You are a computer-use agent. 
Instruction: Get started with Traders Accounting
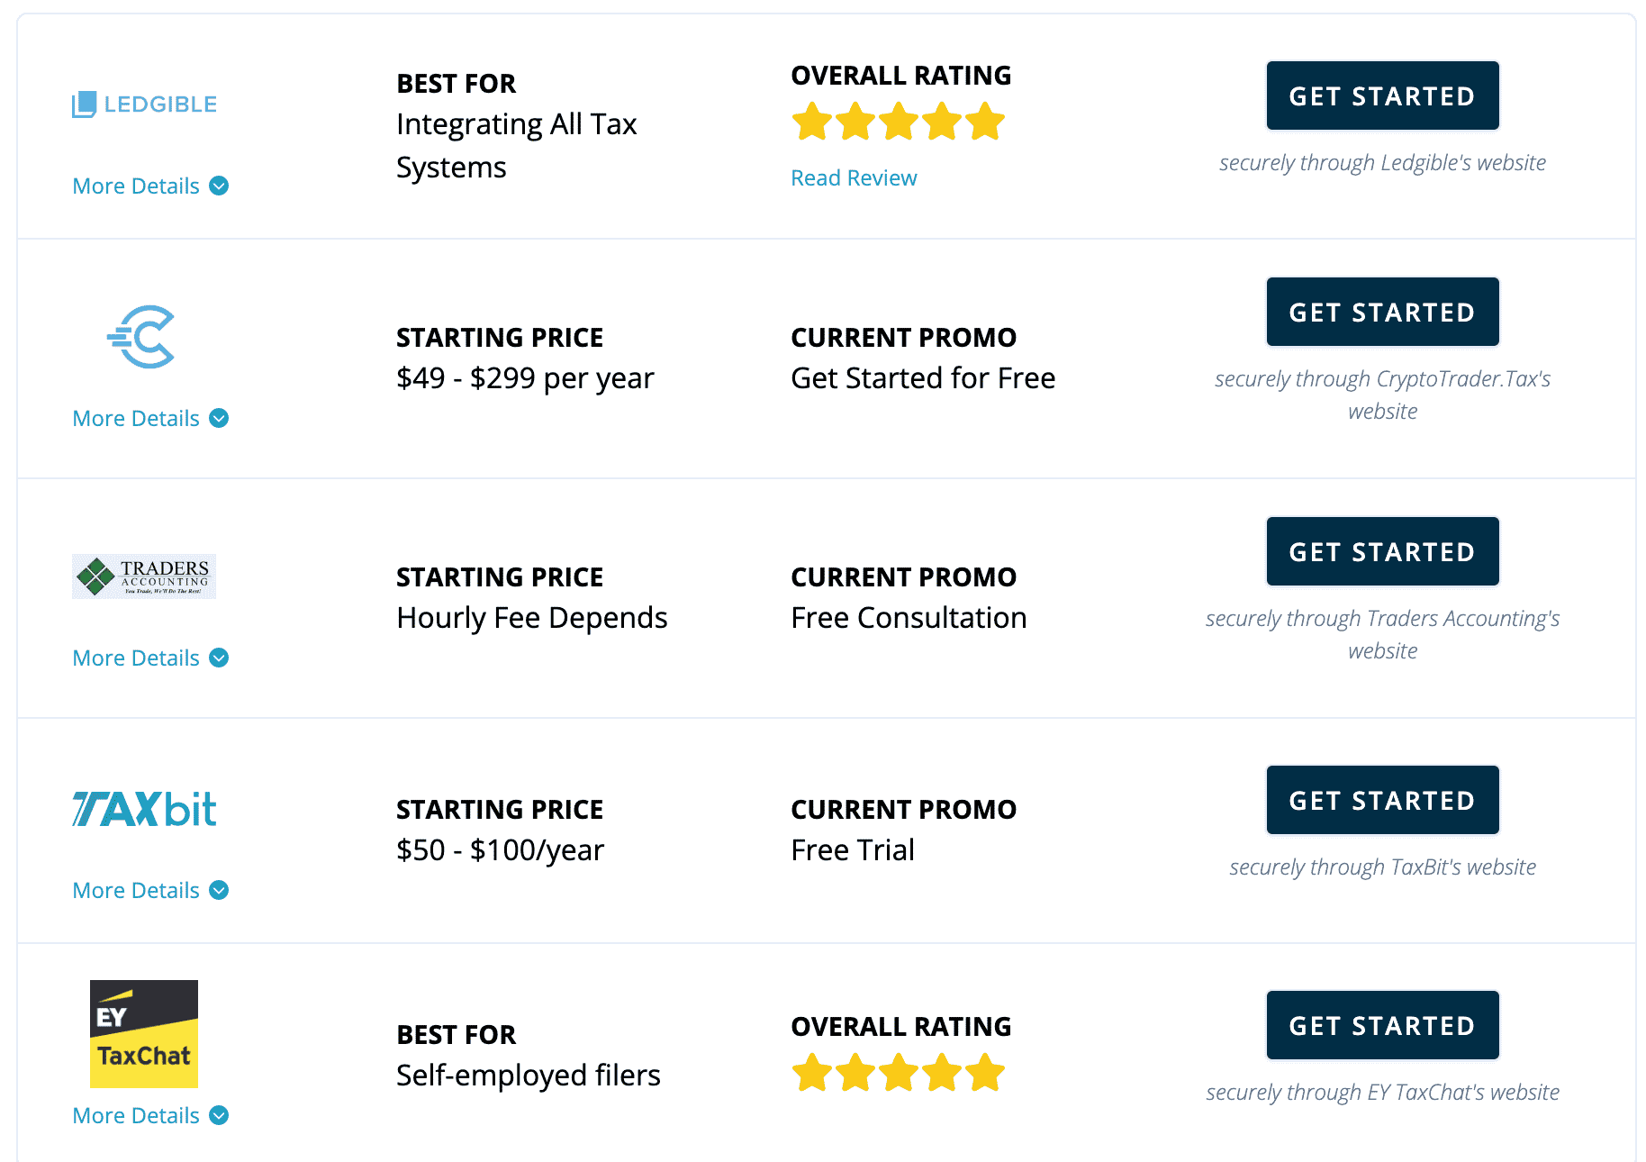click(x=1382, y=551)
